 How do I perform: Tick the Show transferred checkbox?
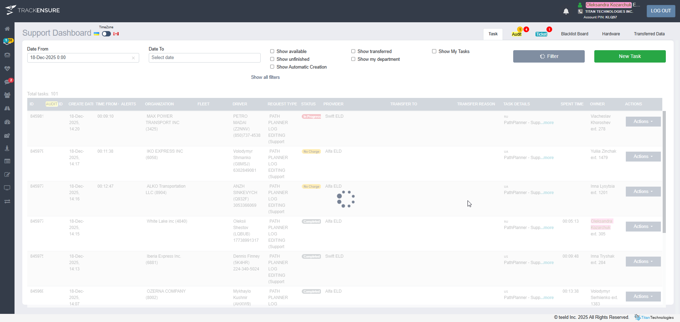pyautogui.click(x=353, y=51)
